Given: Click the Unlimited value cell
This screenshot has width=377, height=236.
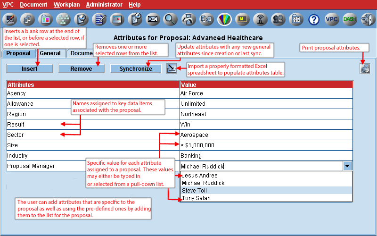Looking at the screenshot, I should [x=266, y=103].
